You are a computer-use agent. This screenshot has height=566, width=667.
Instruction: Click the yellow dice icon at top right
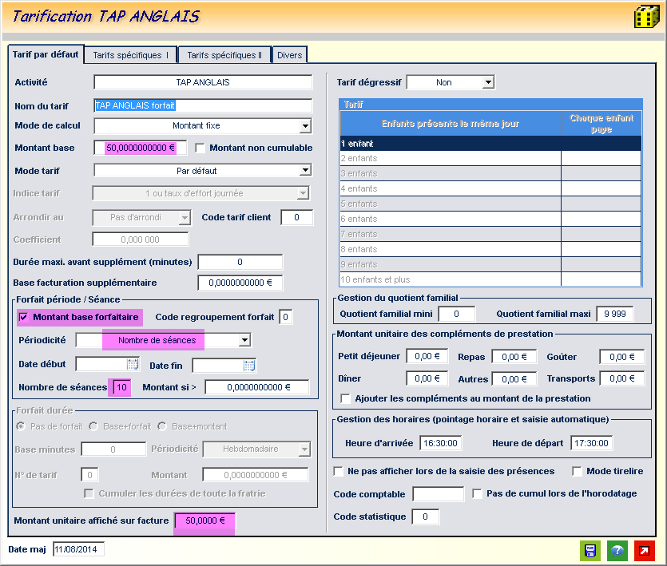[645, 17]
